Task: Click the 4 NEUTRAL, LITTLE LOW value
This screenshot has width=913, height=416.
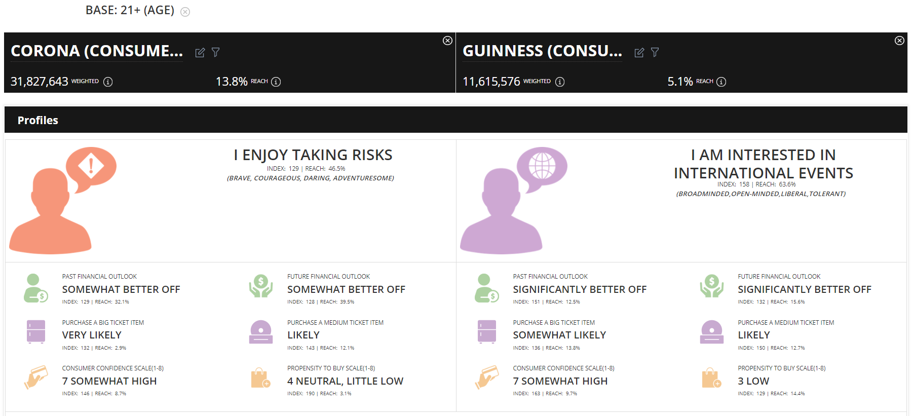Action: (346, 381)
